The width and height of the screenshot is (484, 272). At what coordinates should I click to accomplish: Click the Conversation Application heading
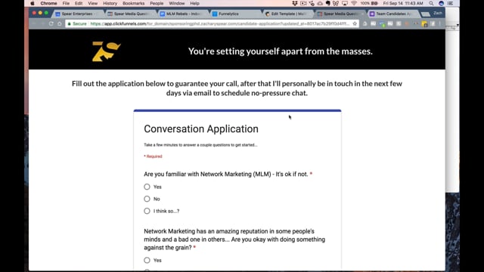(x=201, y=129)
